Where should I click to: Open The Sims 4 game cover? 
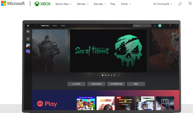86,103
